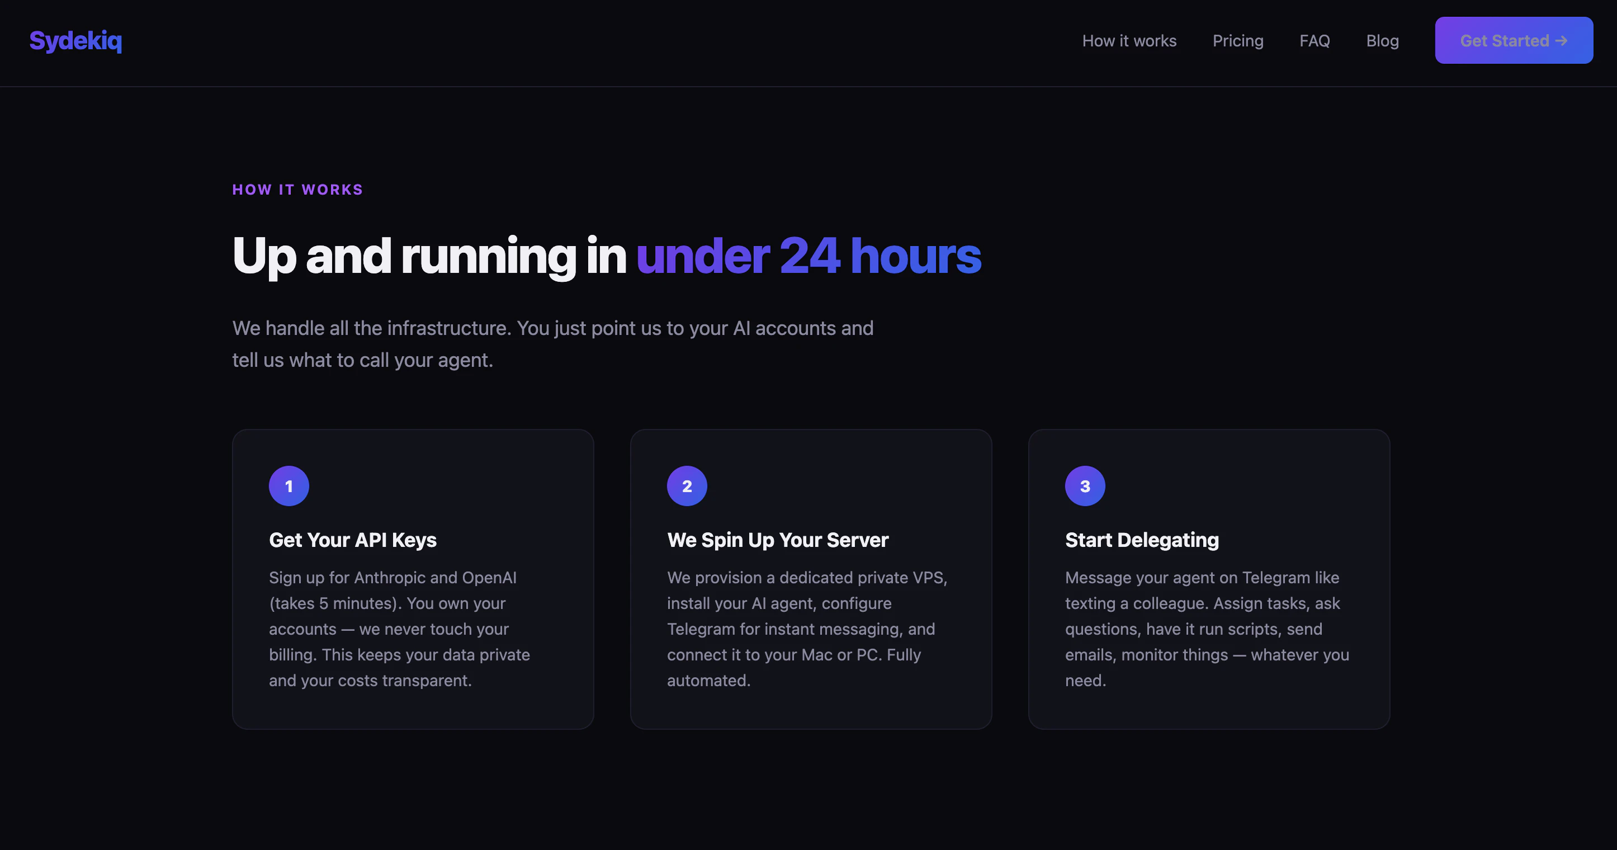Click the infrastructure description paragraph

click(552, 344)
